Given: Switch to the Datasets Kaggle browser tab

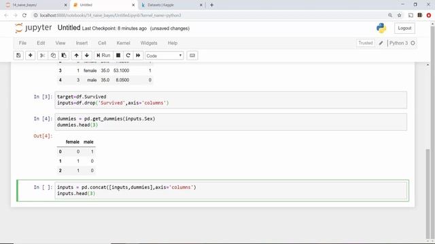Looking at the screenshot, I should click(172, 5).
